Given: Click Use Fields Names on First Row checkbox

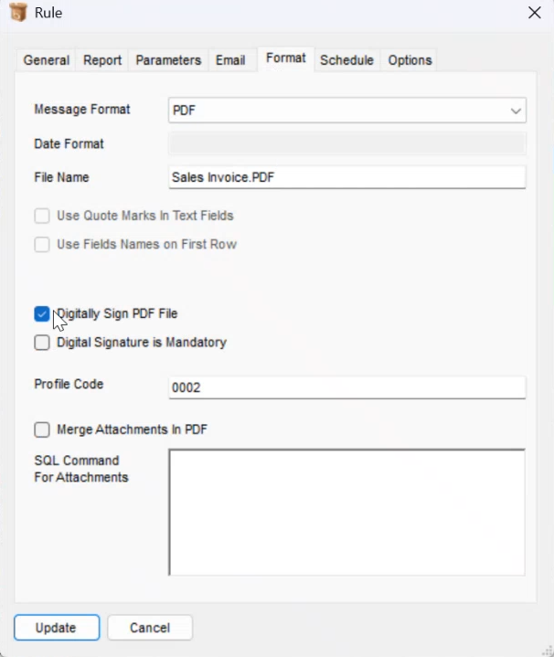Looking at the screenshot, I should 42,245.
